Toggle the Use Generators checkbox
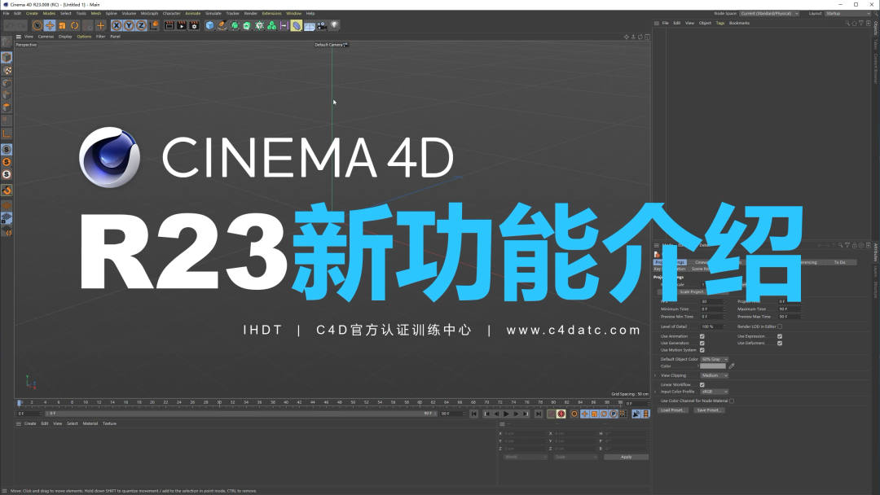This screenshot has height=495, width=880. point(702,343)
